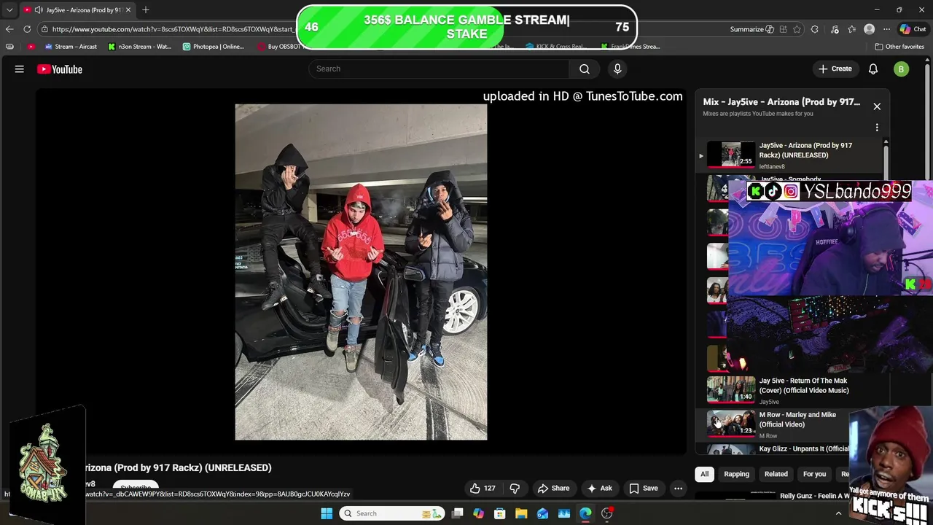Add page to favorites star
The width and height of the screenshot is (933, 525).
797,29
